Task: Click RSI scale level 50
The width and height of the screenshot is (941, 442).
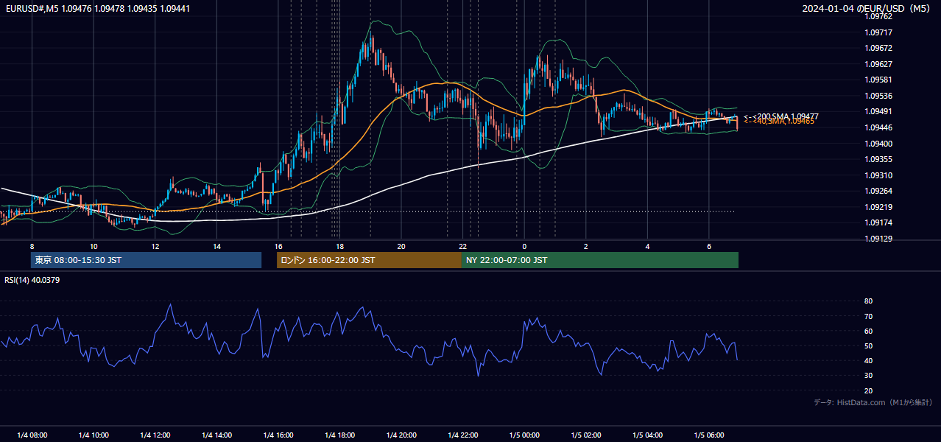Action: 869,345
